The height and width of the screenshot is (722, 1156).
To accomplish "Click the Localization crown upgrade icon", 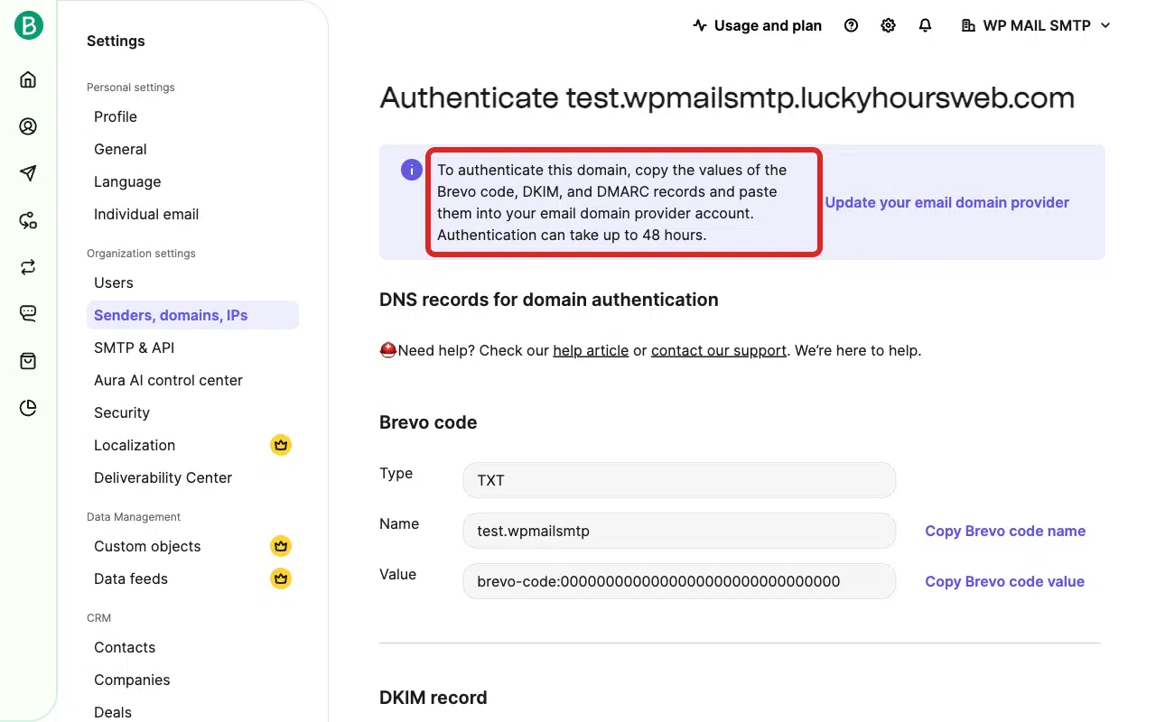I will [281, 445].
